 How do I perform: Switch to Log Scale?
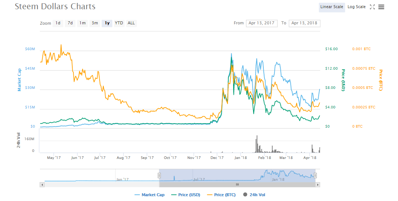coord(357,7)
